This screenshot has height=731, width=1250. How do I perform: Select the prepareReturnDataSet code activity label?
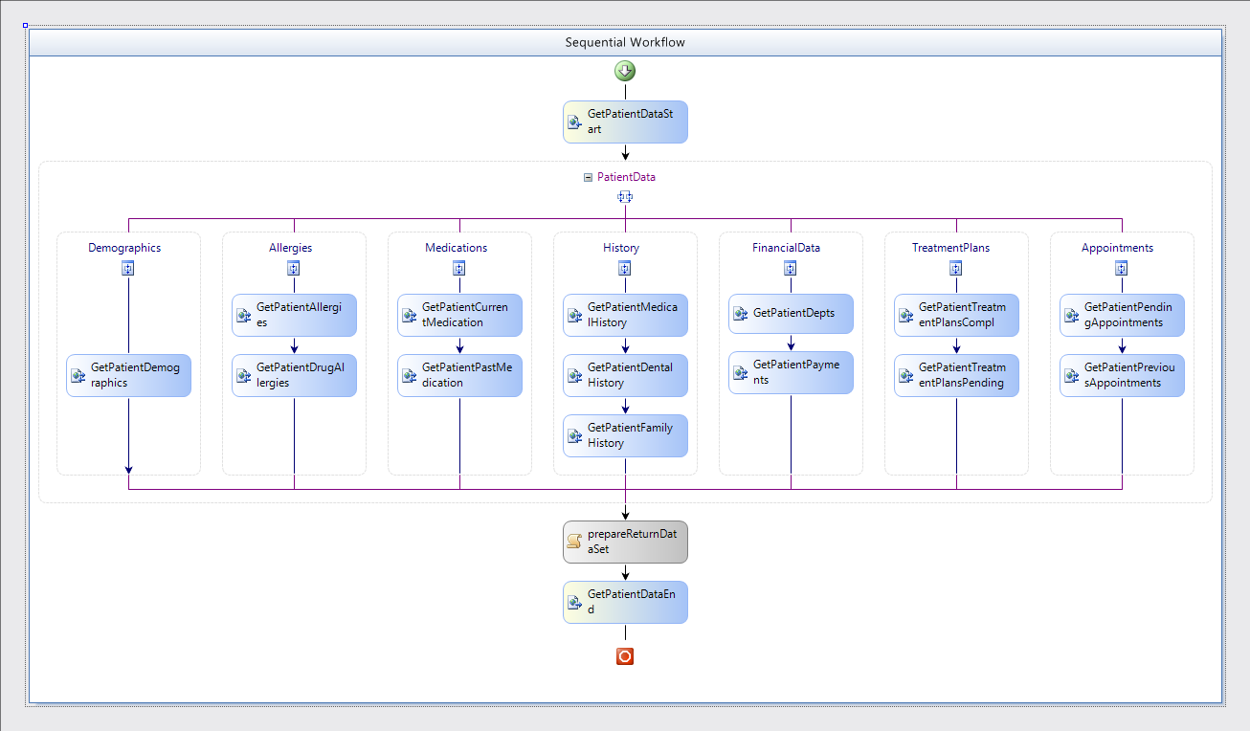(631, 542)
